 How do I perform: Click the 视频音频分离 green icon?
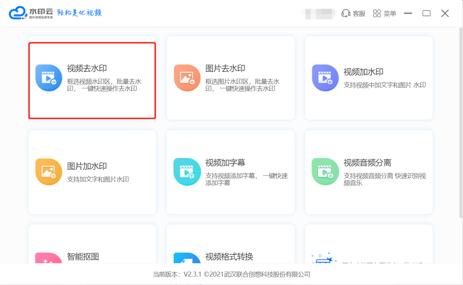(x=325, y=172)
